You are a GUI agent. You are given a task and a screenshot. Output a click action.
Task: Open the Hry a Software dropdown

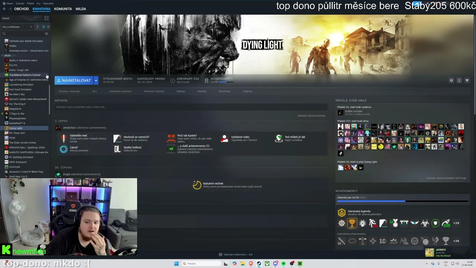pos(17,27)
